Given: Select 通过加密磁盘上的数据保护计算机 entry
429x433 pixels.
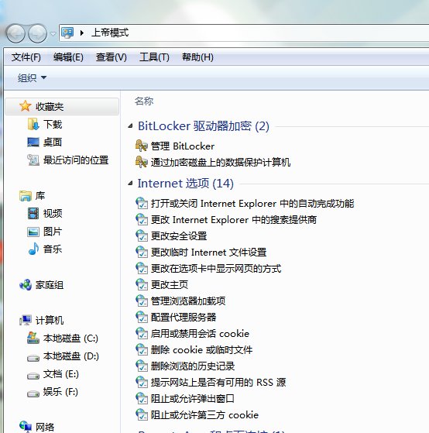Looking at the screenshot, I should click(x=221, y=162).
